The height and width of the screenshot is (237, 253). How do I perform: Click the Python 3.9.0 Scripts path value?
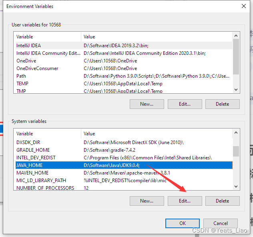[x=157, y=76]
